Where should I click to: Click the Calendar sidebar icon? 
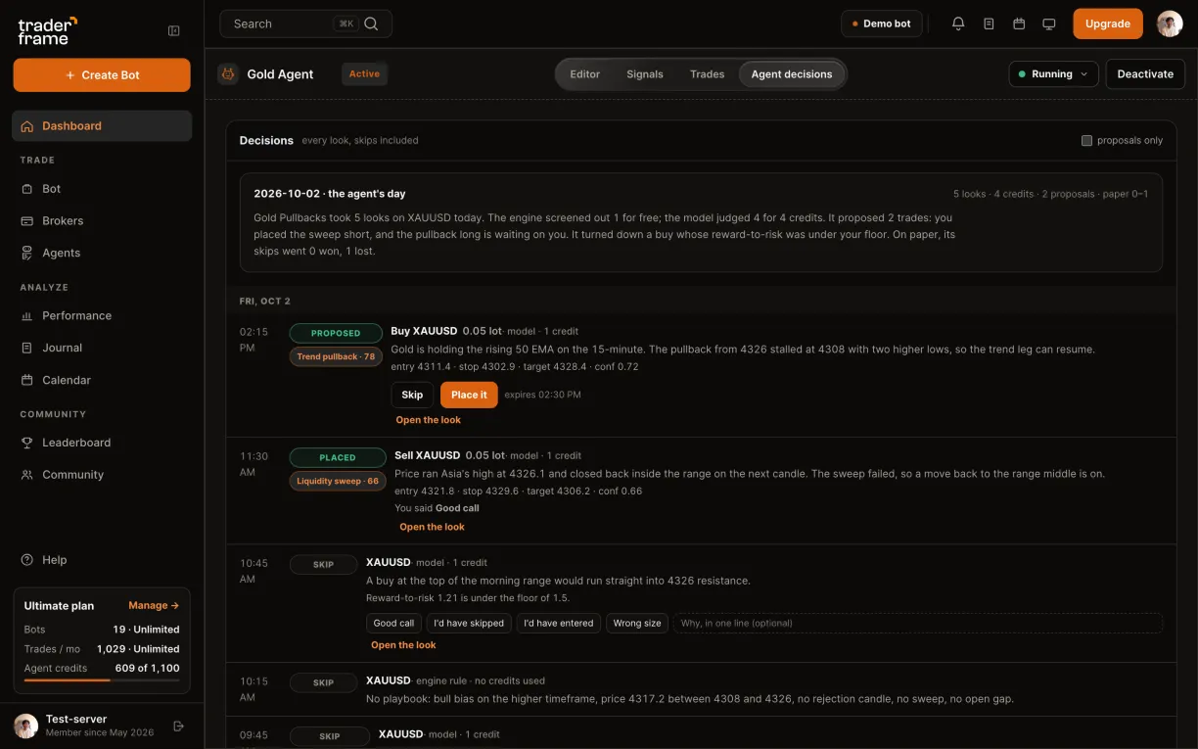tap(27, 380)
